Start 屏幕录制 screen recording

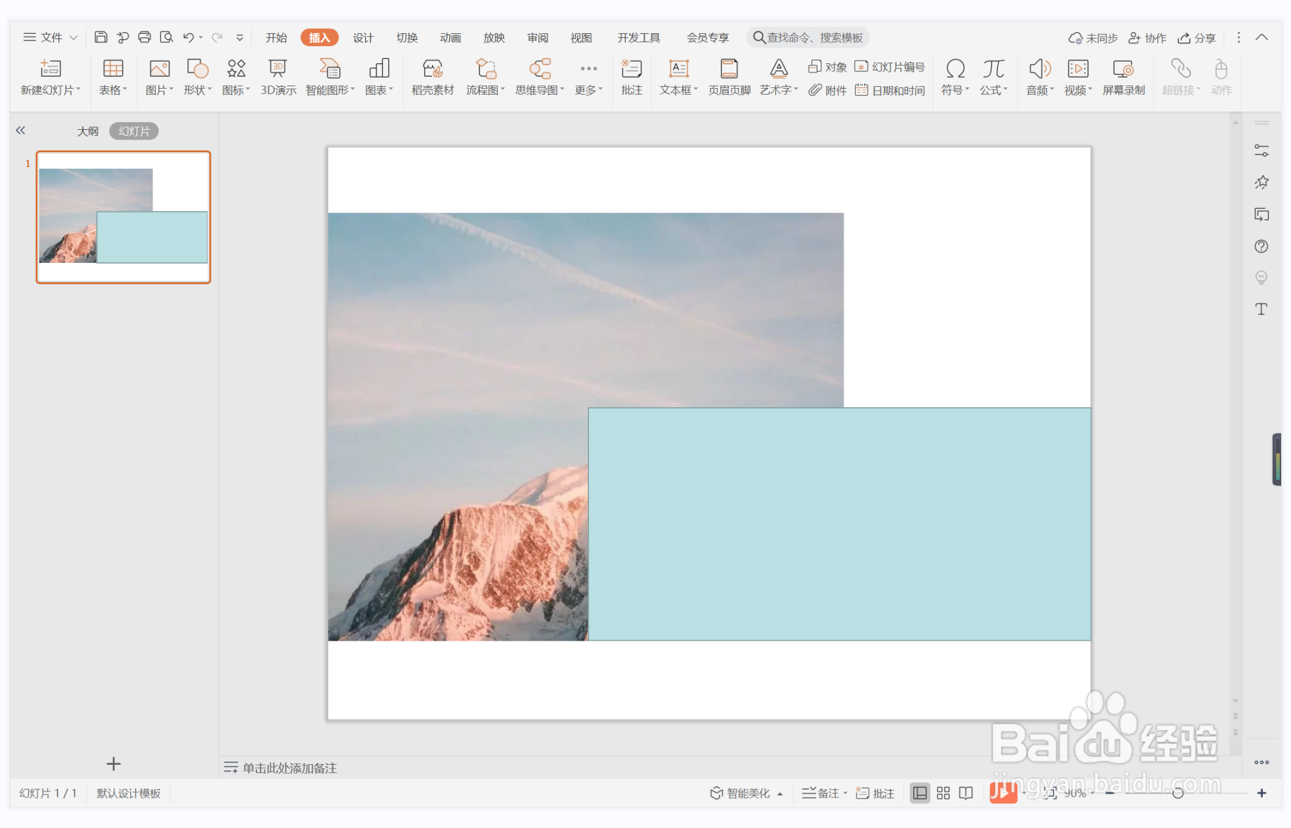point(1123,76)
